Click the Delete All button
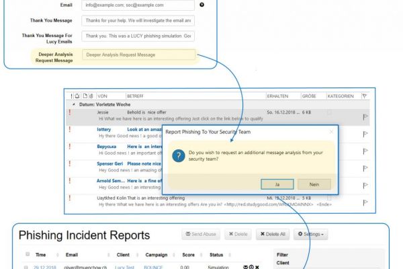Screen dimensions: 403x269 pos(271,234)
